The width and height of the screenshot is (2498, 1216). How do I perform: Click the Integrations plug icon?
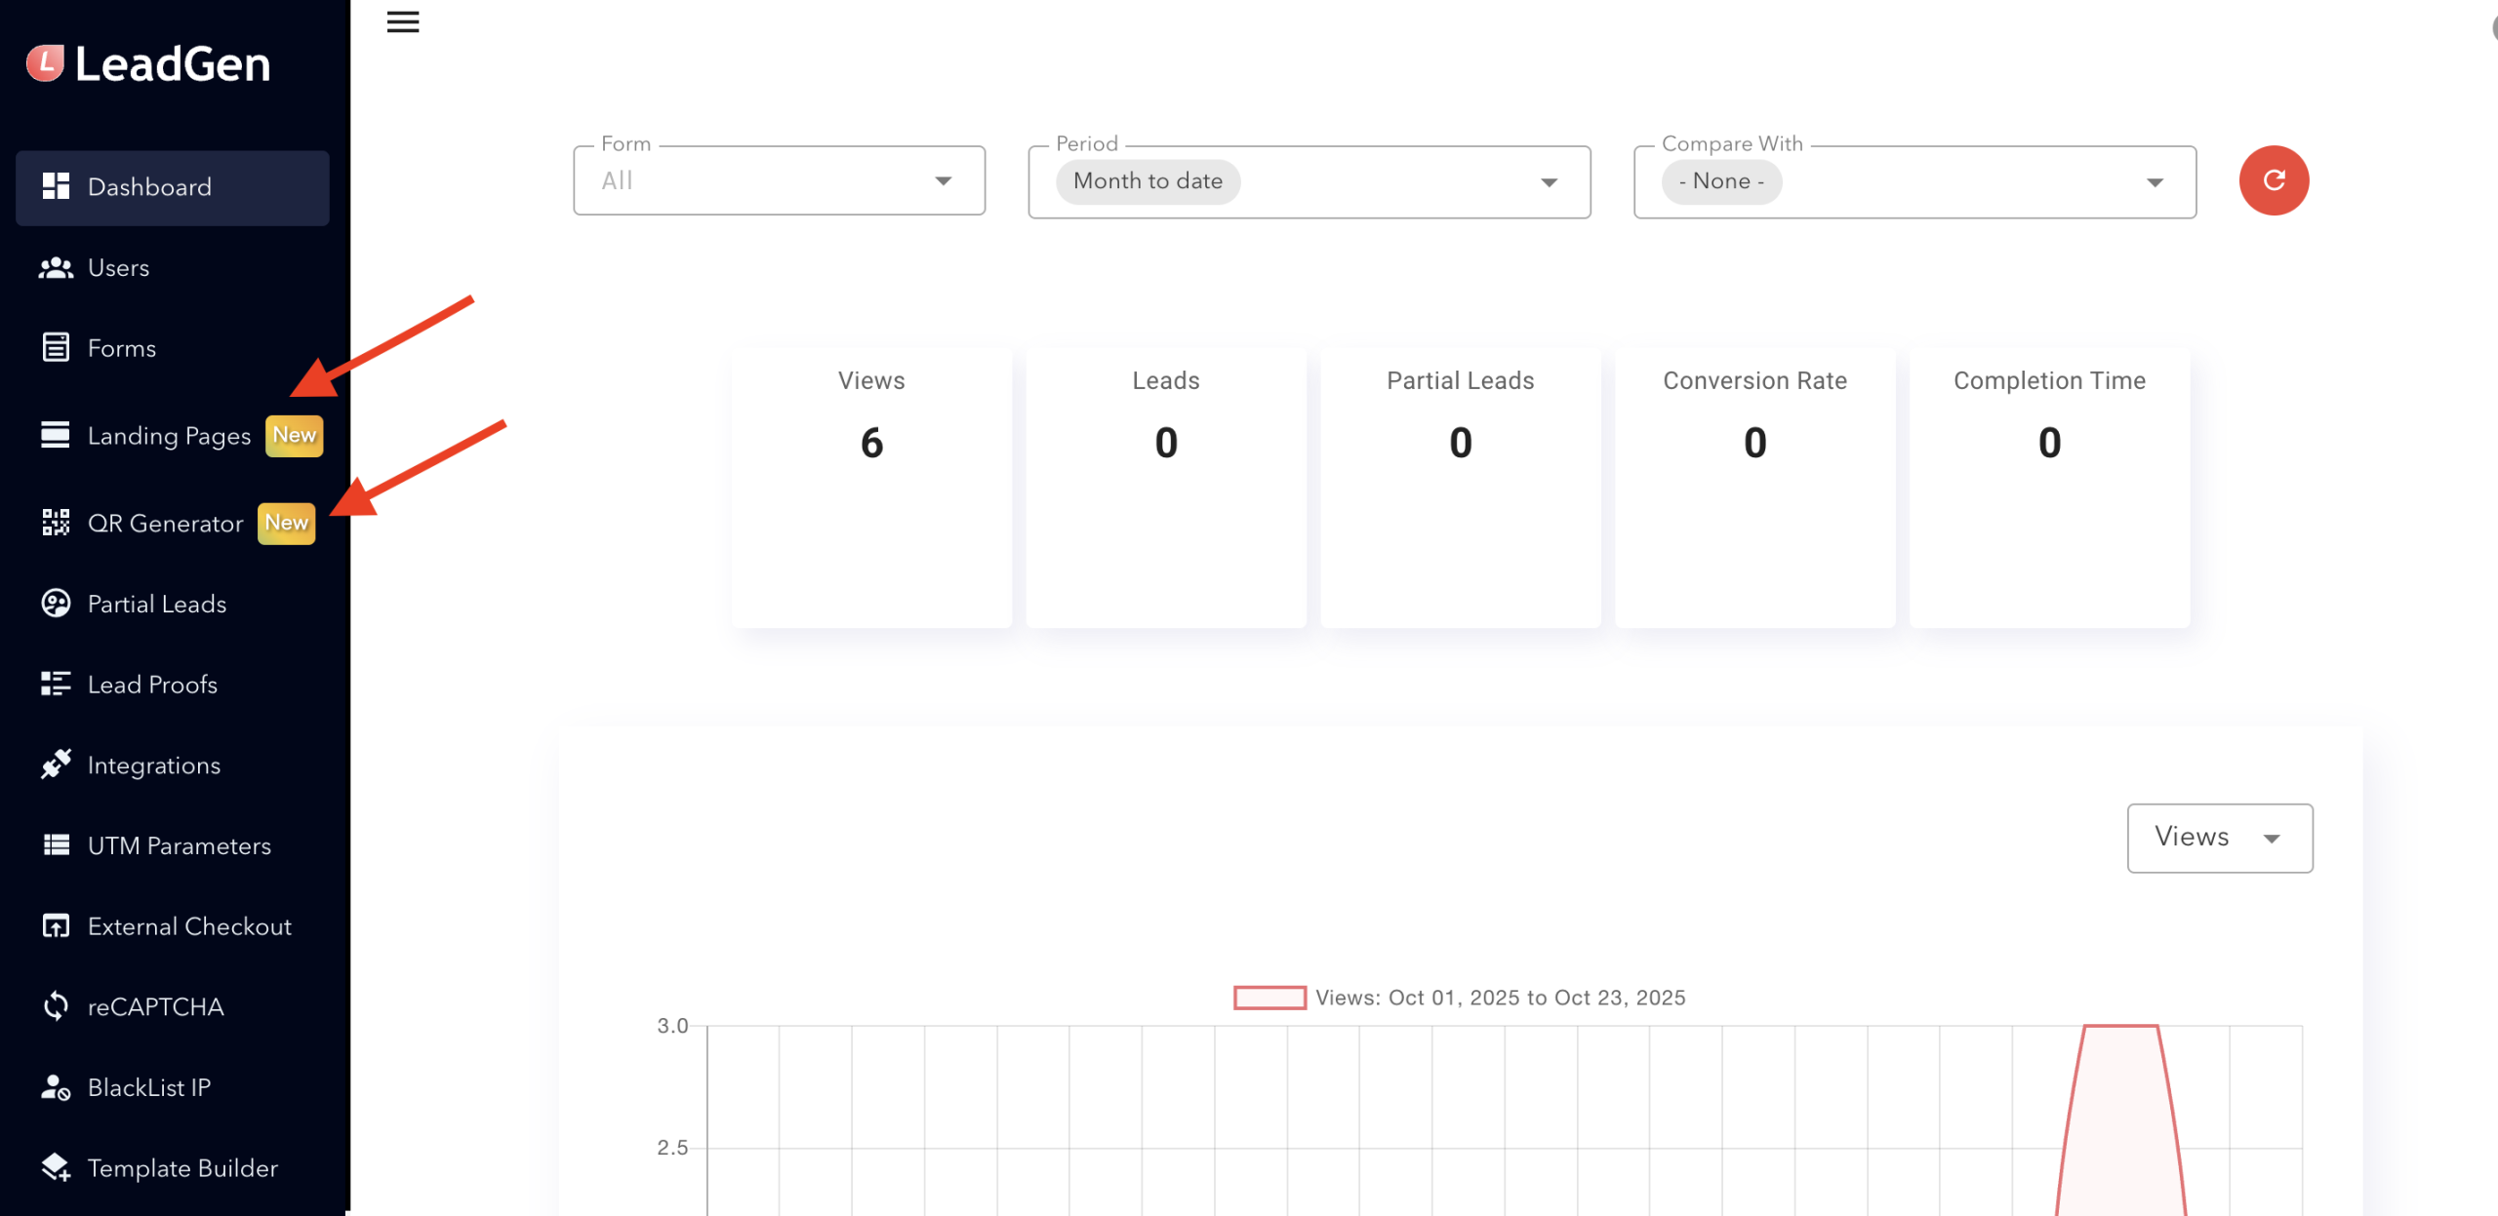coord(56,765)
